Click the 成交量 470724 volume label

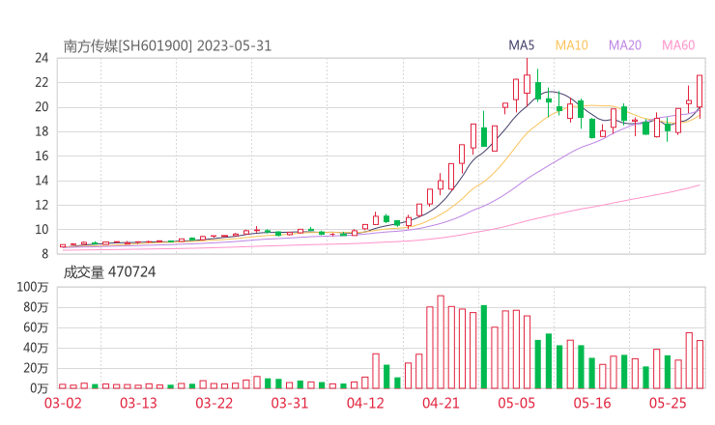pyautogui.click(x=109, y=272)
